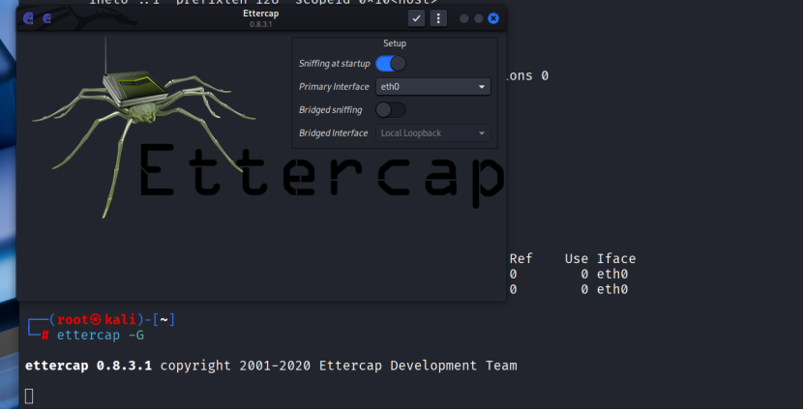Open the three-dot options menu

point(438,18)
